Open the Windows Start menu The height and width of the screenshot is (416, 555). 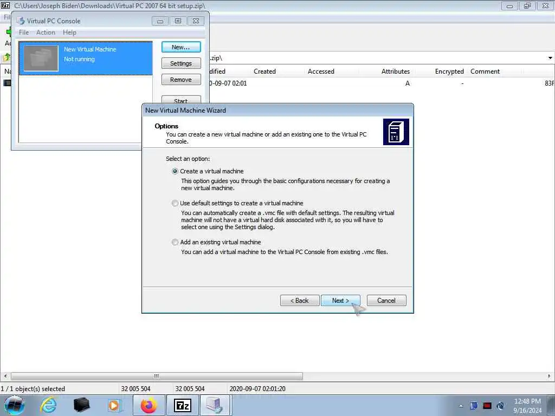coord(15,405)
